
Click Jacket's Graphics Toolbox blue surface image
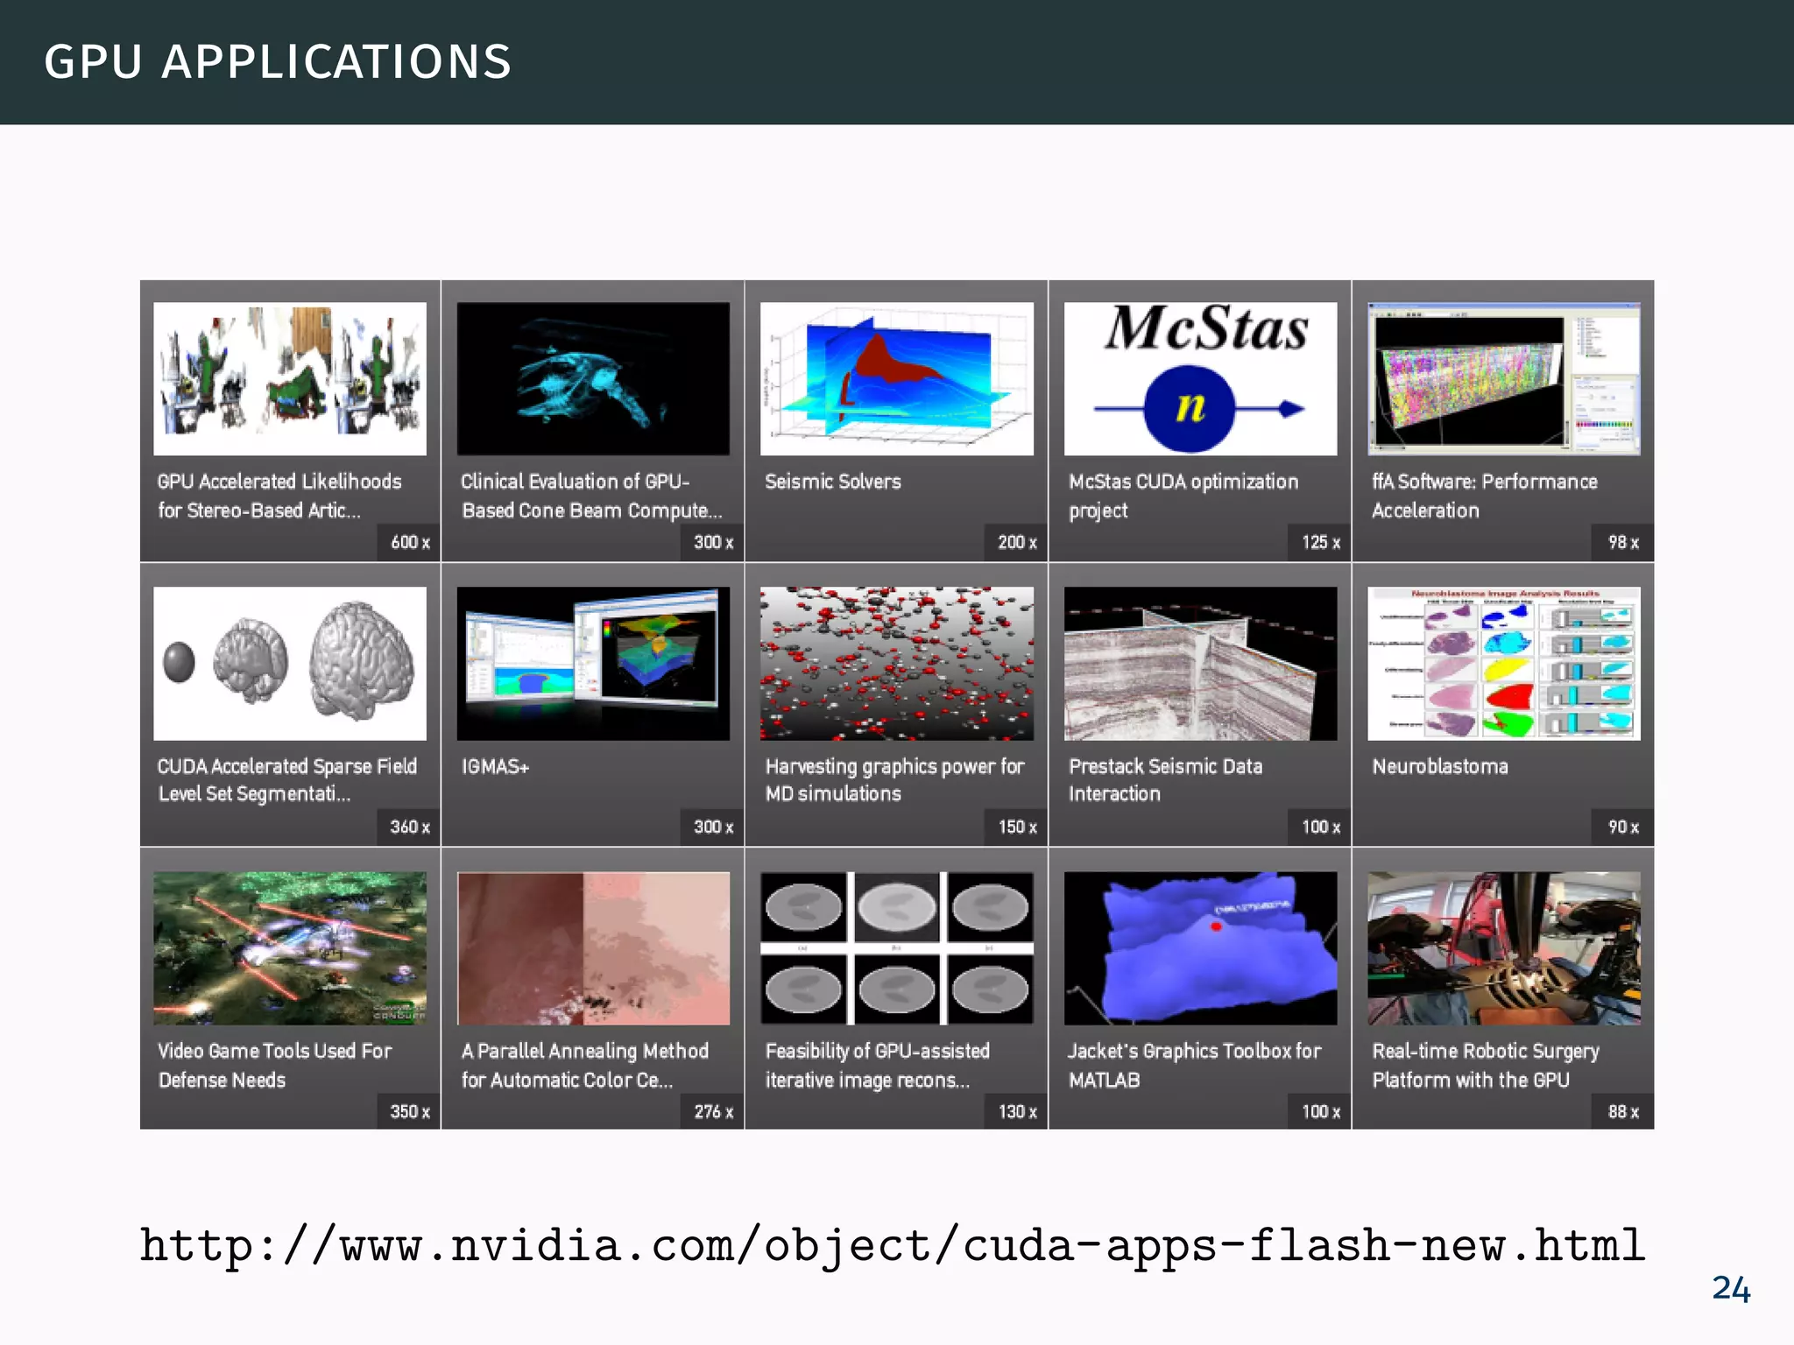1200,948
